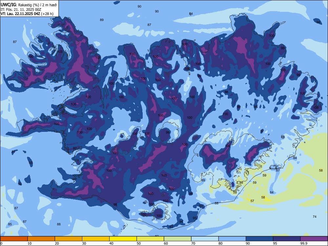
Task: Click the legend scale label '50'
Action: click(x=138, y=243)
